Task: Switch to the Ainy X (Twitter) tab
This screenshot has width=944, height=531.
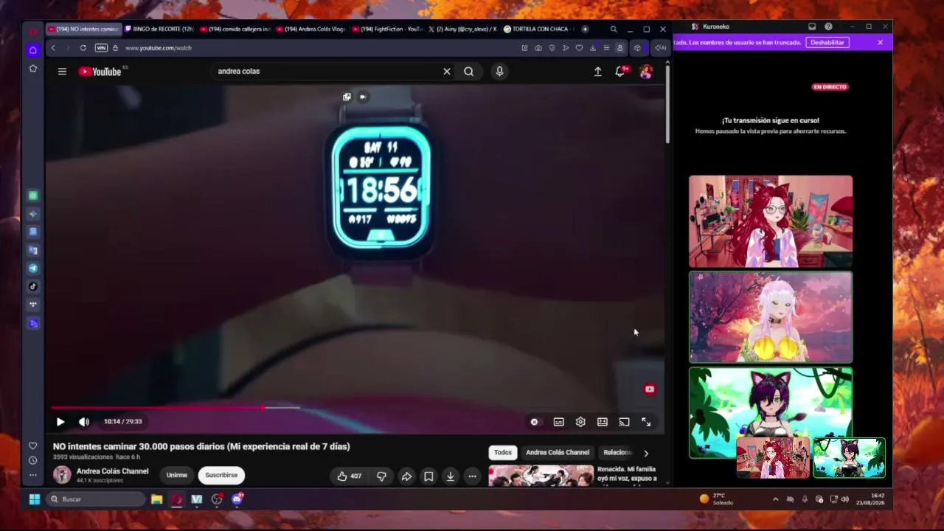Action: [463, 29]
